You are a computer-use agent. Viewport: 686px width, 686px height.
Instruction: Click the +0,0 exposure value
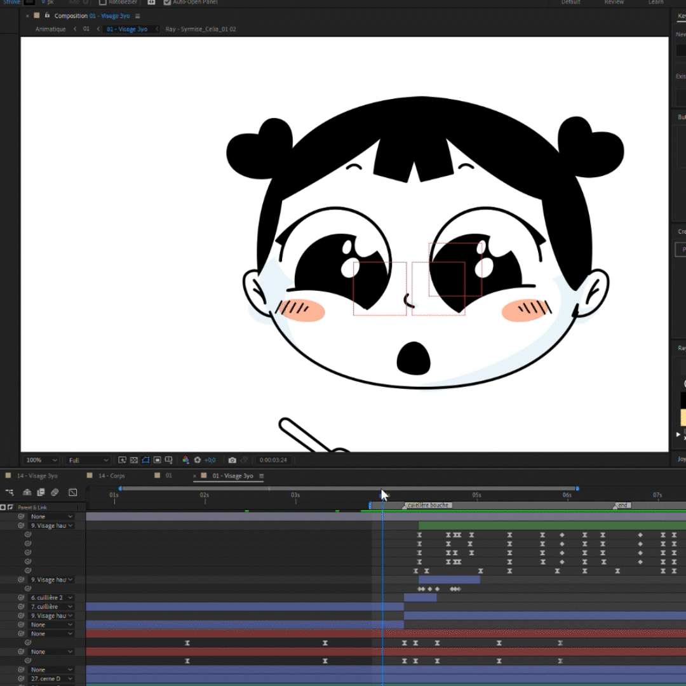[210, 460]
